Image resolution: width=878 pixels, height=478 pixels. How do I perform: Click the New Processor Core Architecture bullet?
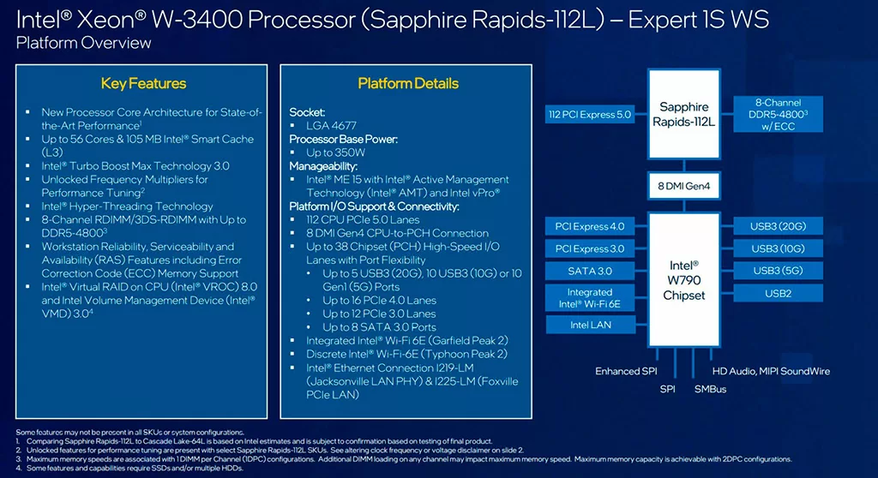(x=151, y=119)
